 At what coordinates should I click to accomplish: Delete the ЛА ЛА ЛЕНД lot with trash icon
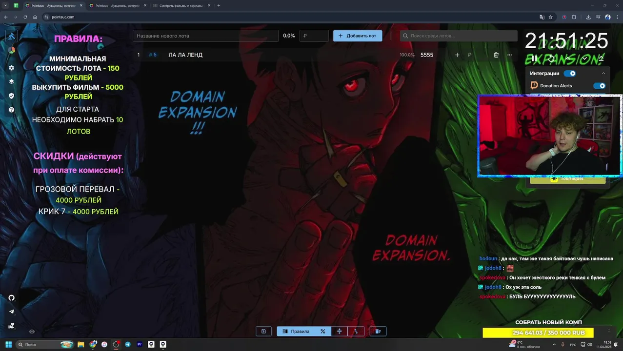496,55
